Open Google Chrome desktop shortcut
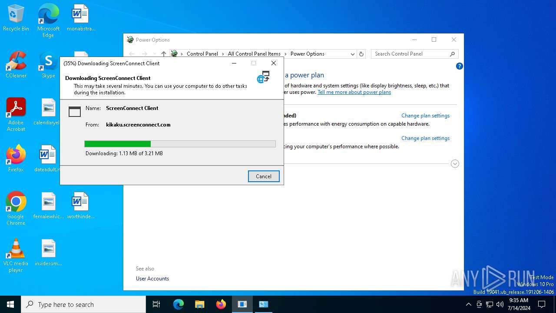Screen dimensions: 556x313 16,209
